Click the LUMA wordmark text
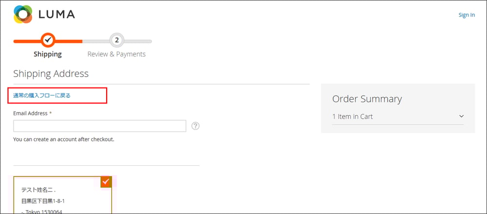The image size is (487, 214). [56, 14]
